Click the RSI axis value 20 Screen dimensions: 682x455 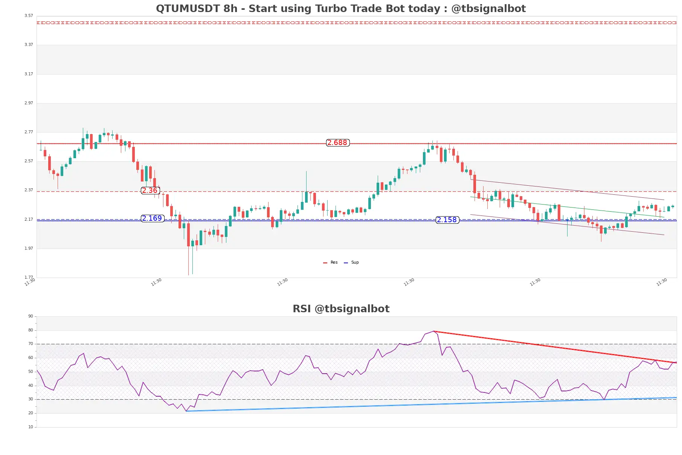pyautogui.click(x=31, y=413)
